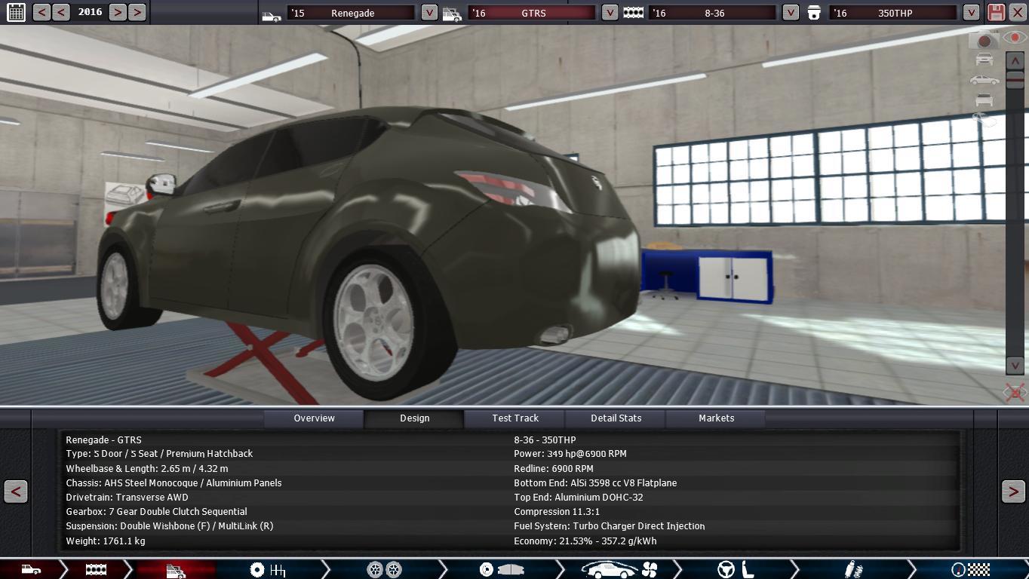Expand the GTRS trim dropdown
This screenshot has width=1029, height=579.
click(x=610, y=13)
